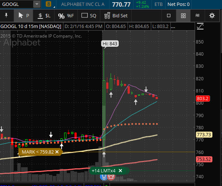This screenshot has height=186, width=222.
Task: Click the pin icon in drawing toolbar
Action: tap(6, 15)
